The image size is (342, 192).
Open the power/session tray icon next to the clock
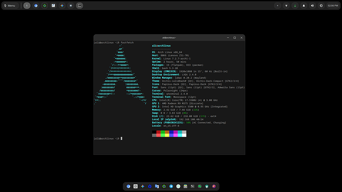pyautogui.click(x=321, y=5)
